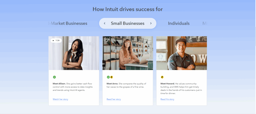Click Mailchimp icon on Howard's card

coord(162,77)
